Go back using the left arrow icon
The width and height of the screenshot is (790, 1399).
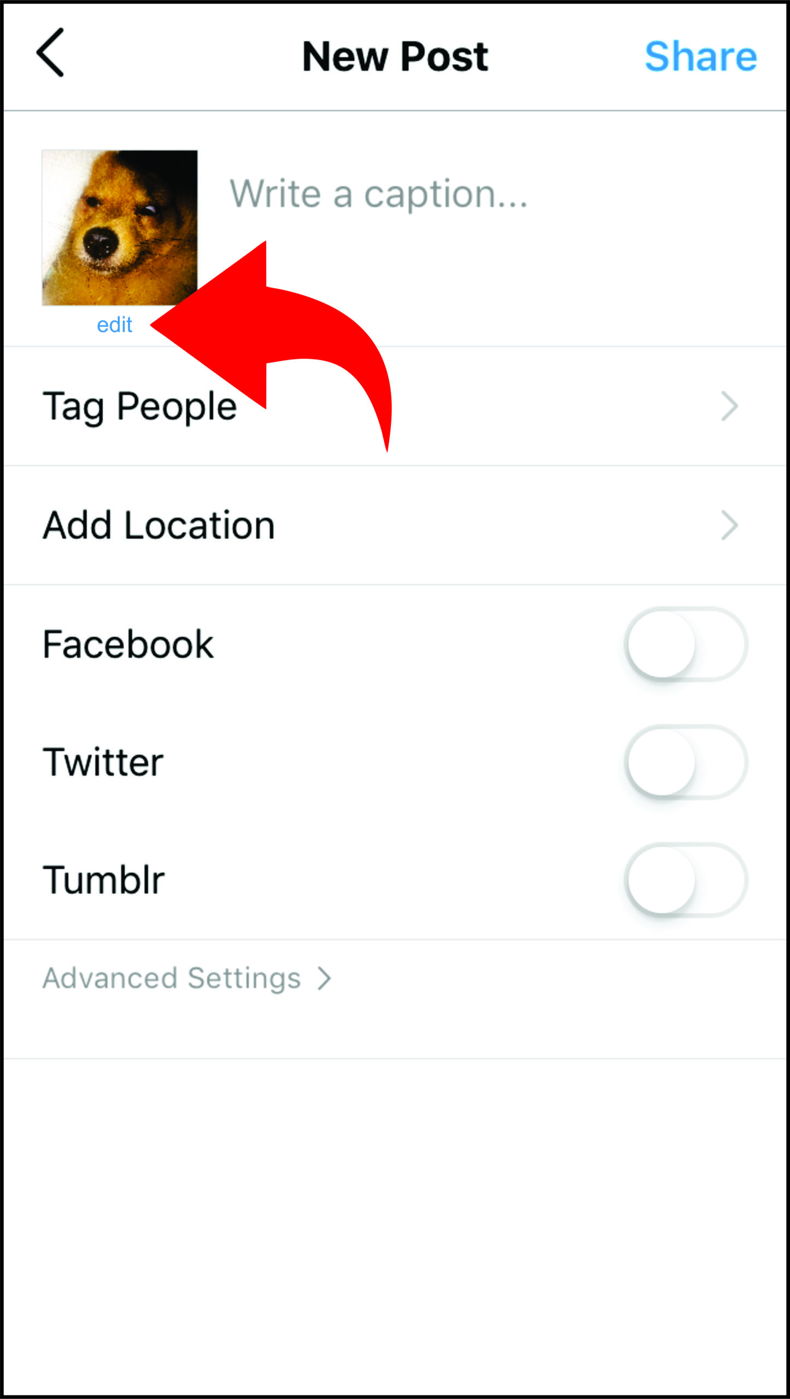point(50,52)
